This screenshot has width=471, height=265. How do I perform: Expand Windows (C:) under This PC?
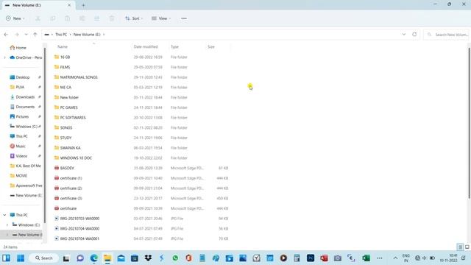tap(7, 225)
